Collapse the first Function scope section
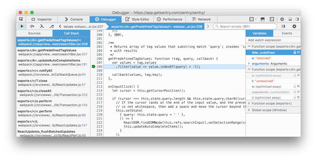 (249, 46)
